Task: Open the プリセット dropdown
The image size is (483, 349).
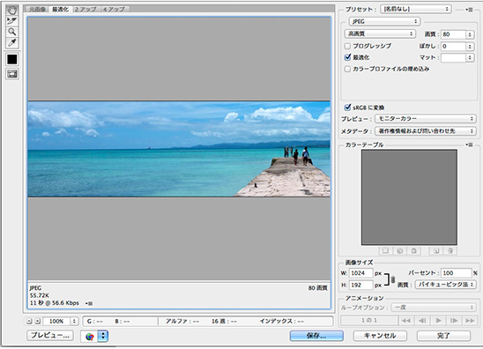Action: [x=416, y=9]
